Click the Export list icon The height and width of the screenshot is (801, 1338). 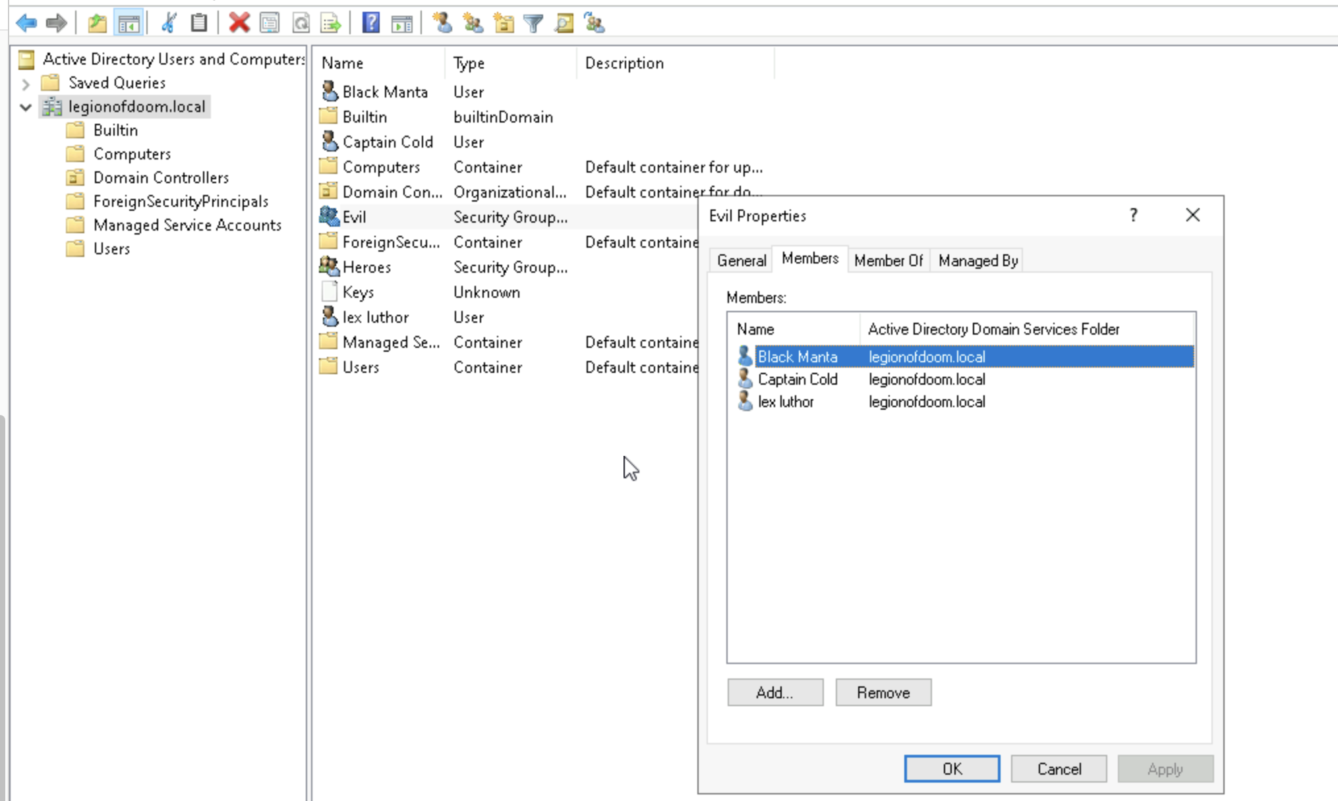pyautogui.click(x=330, y=23)
